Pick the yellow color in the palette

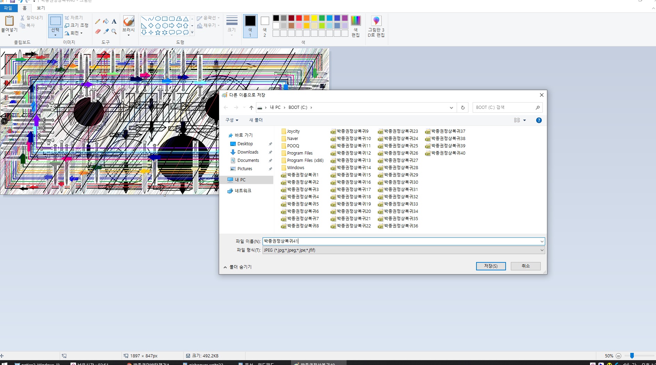[314, 18]
